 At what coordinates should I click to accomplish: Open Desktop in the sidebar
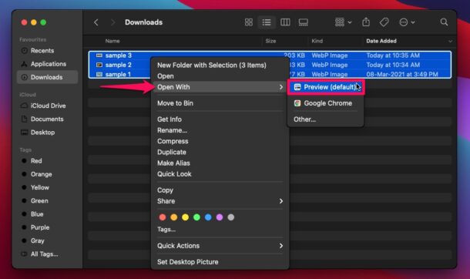(x=48, y=132)
